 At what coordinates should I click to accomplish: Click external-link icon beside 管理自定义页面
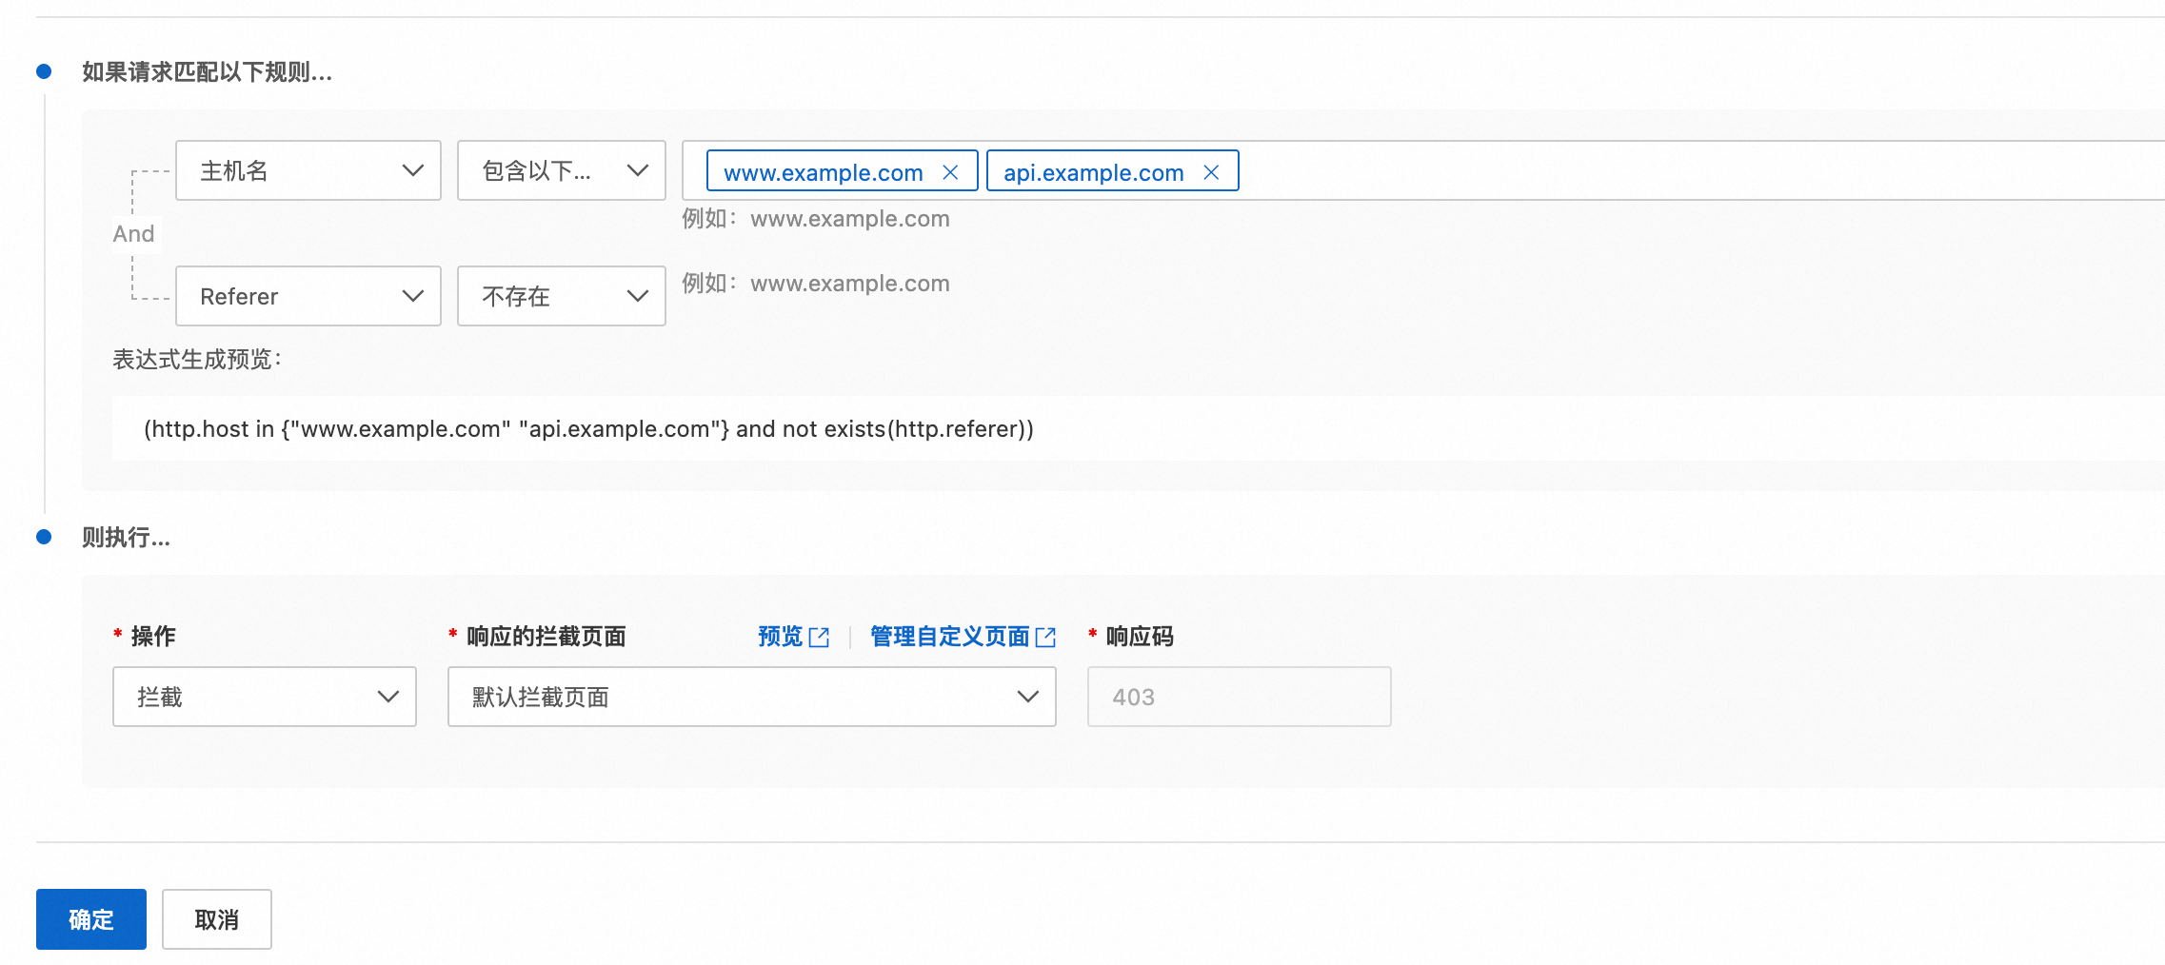1045,638
